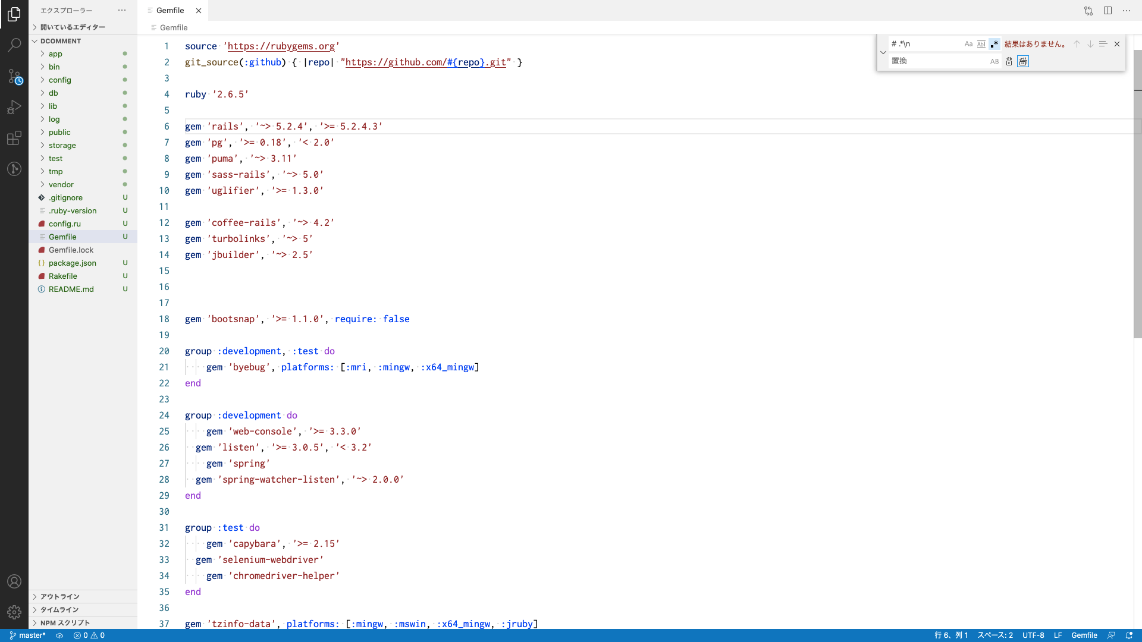Open the Extensions view
The height and width of the screenshot is (642, 1142).
coord(14,138)
